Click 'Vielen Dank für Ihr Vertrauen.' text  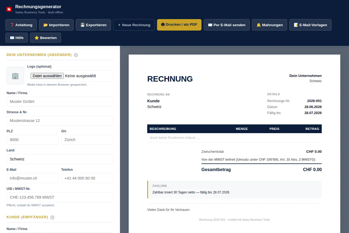pos(169,210)
